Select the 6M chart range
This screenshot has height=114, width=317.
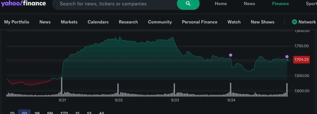pyautogui.click(x=50, y=113)
